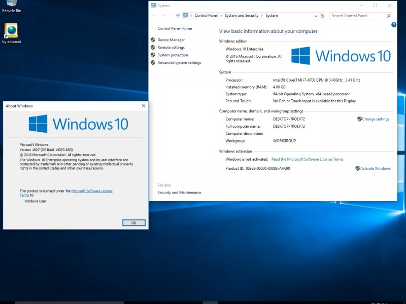Read the Microsoft Software License Terms link
406x304 pixels.
[x=308, y=159]
